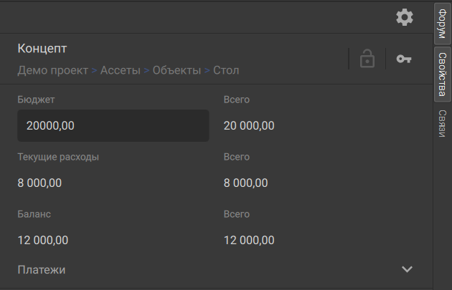Toggle the unlocked padlock icon
The height and width of the screenshot is (290, 452).
[x=367, y=59]
